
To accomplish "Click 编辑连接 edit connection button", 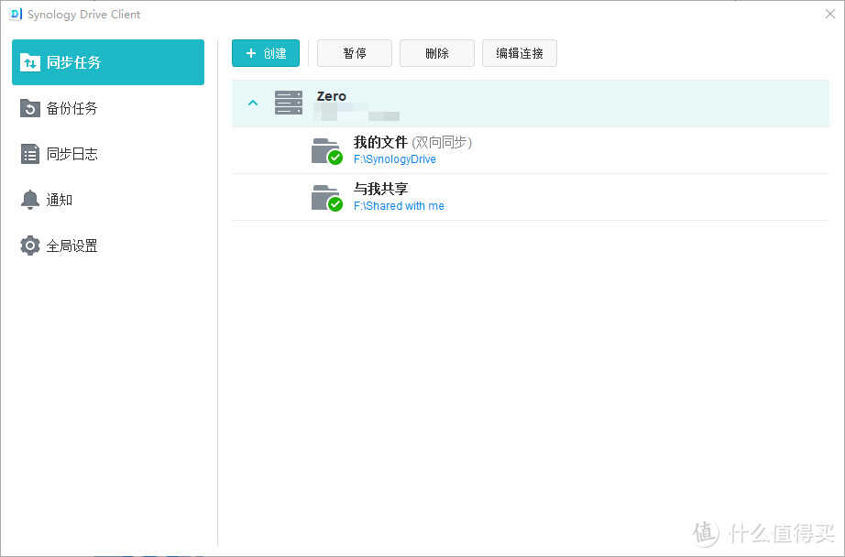I will 520,53.
